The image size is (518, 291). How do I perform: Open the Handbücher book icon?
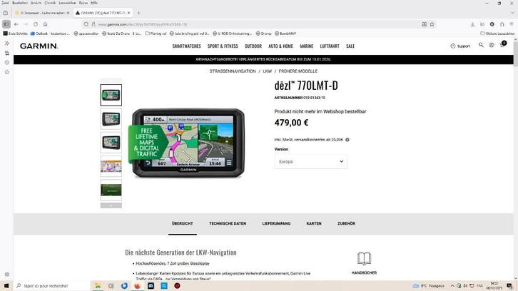364,259
